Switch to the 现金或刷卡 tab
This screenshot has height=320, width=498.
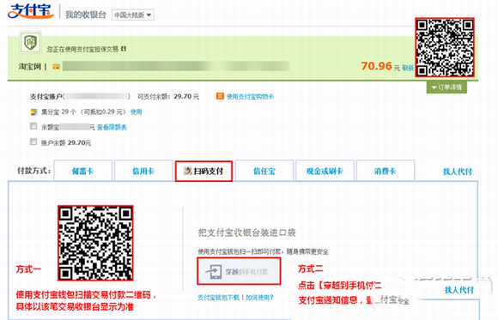point(325,171)
